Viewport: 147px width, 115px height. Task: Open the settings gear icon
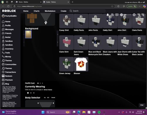pyautogui.click(x=134, y=15)
